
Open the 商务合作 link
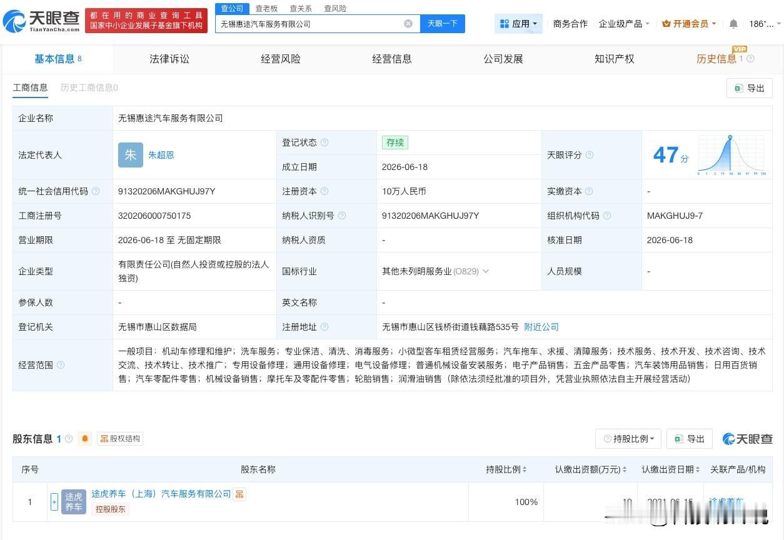(x=570, y=24)
